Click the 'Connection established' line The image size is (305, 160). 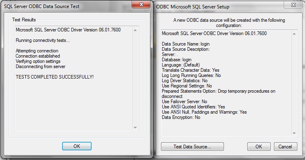pos(38,56)
